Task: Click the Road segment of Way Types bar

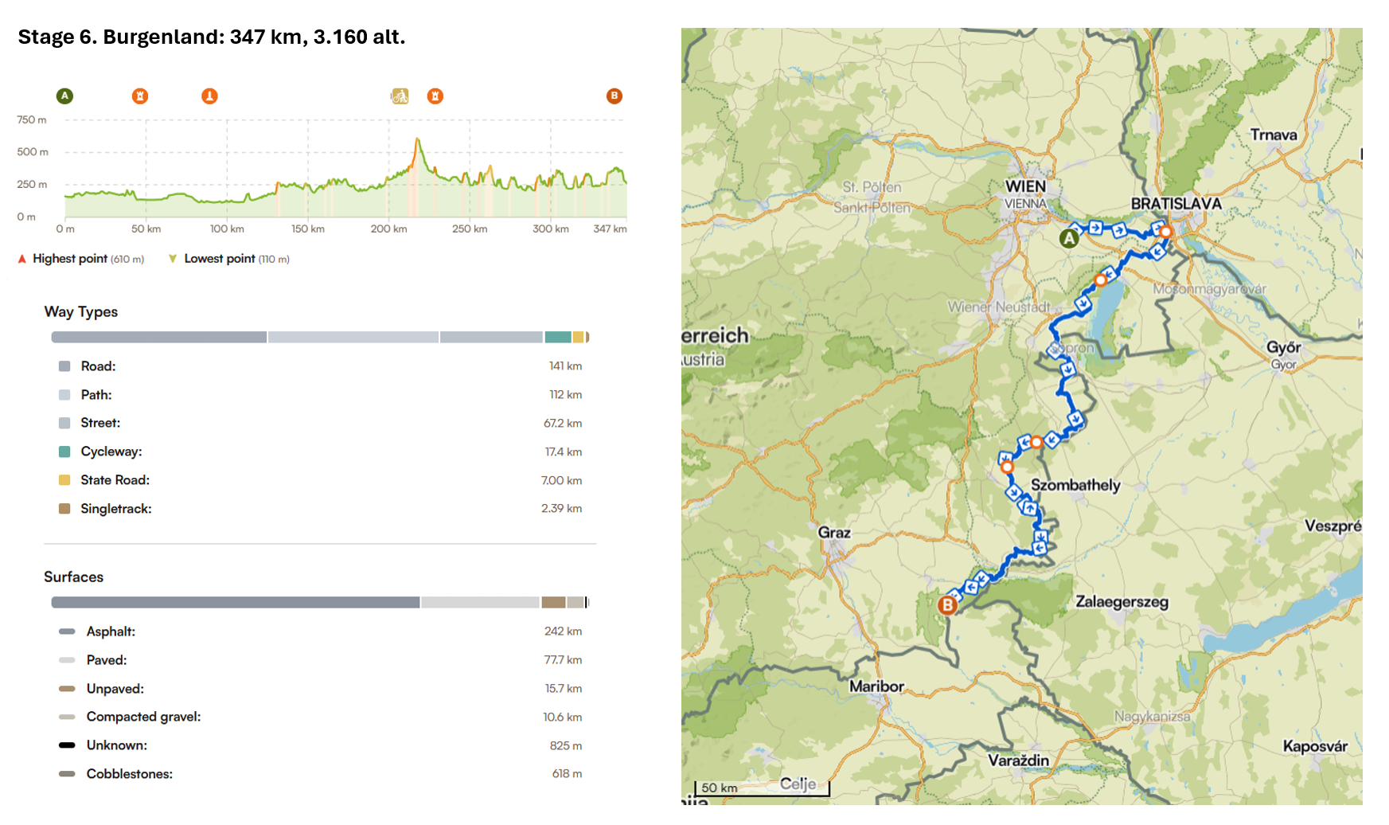Action: click(x=159, y=338)
